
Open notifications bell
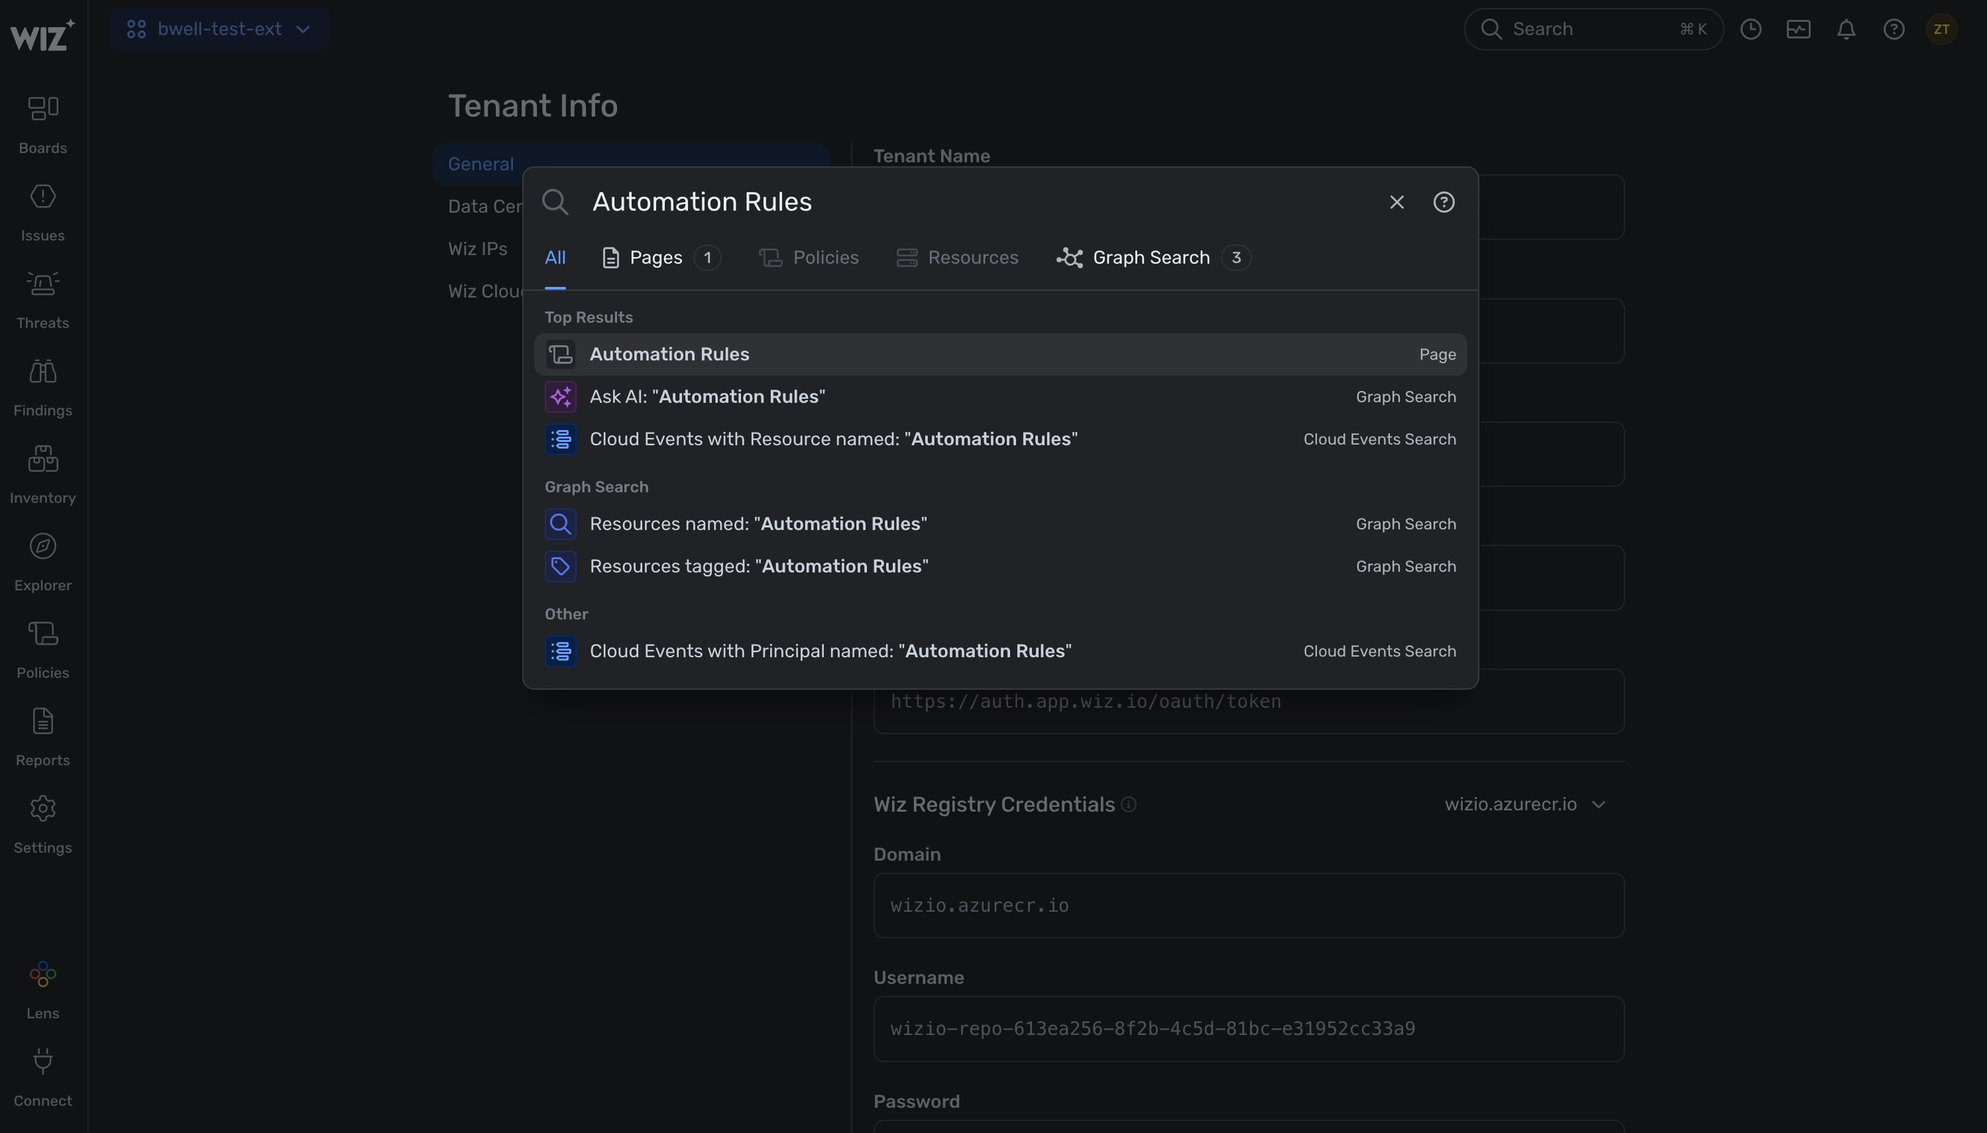[x=1846, y=30]
